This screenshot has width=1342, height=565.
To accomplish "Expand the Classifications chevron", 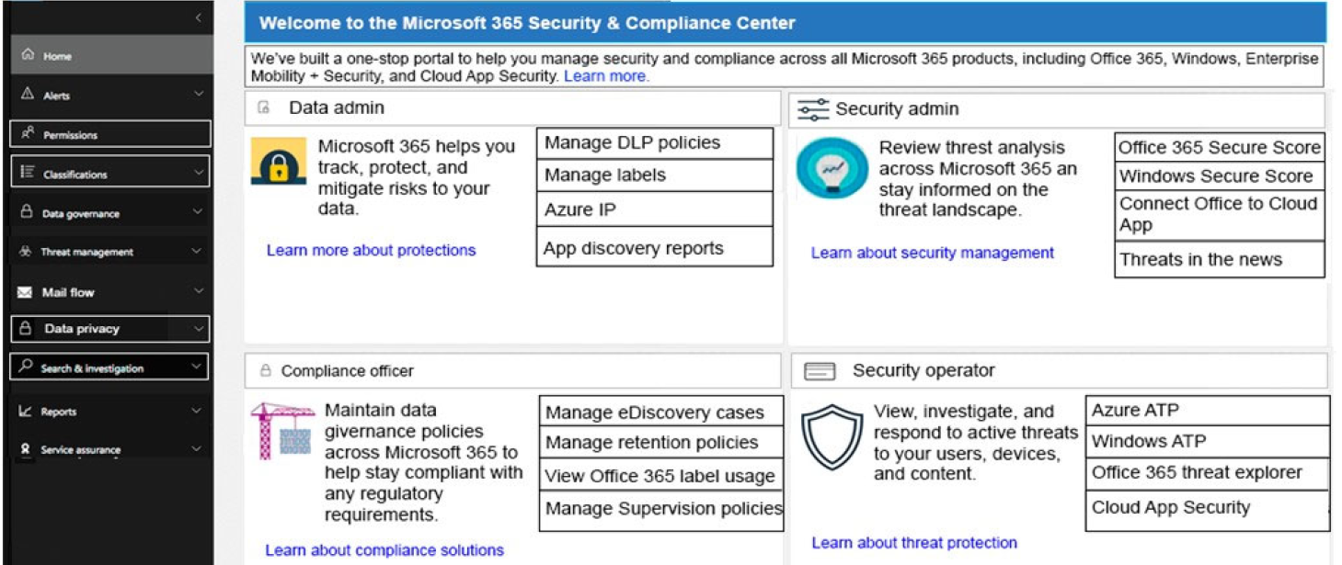I will [x=199, y=172].
